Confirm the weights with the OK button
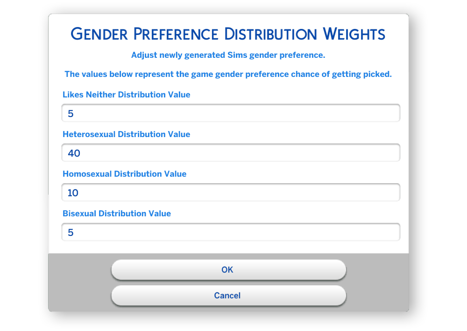This screenshot has height=331, width=467. pos(229,270)
